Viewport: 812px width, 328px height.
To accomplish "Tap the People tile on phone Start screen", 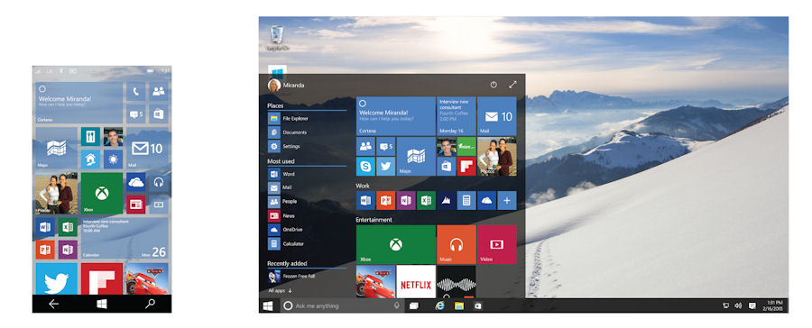I will (x=159, y=91).
